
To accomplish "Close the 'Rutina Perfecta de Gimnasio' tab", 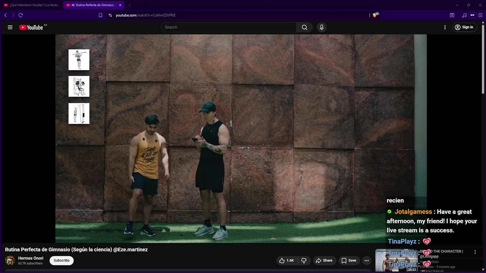I will pos(120,5).
